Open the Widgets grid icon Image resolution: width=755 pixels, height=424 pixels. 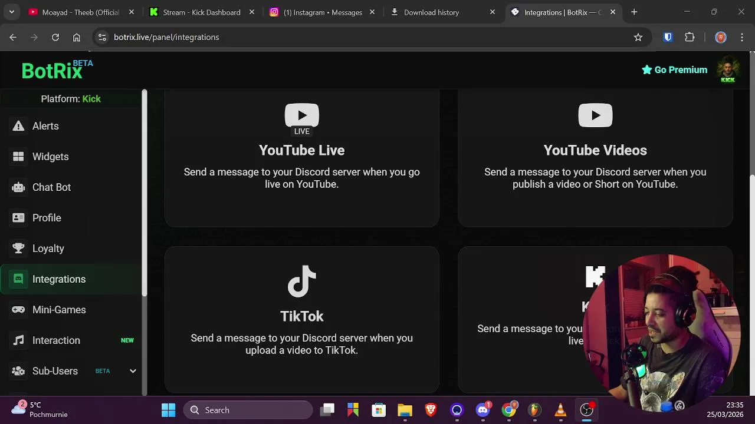(18, 157)
